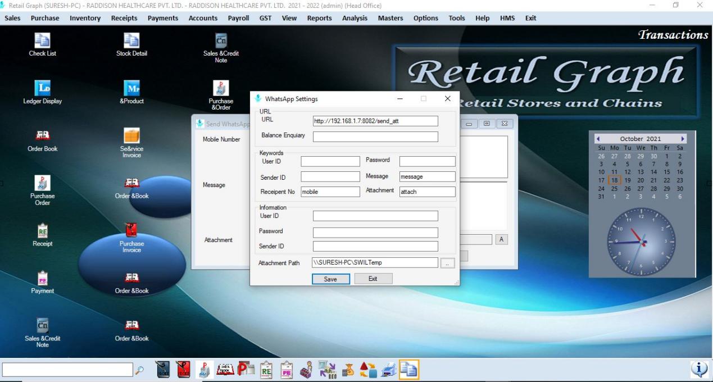Go to next month in calendar
The image size is (713, 382).
[683, 138]
